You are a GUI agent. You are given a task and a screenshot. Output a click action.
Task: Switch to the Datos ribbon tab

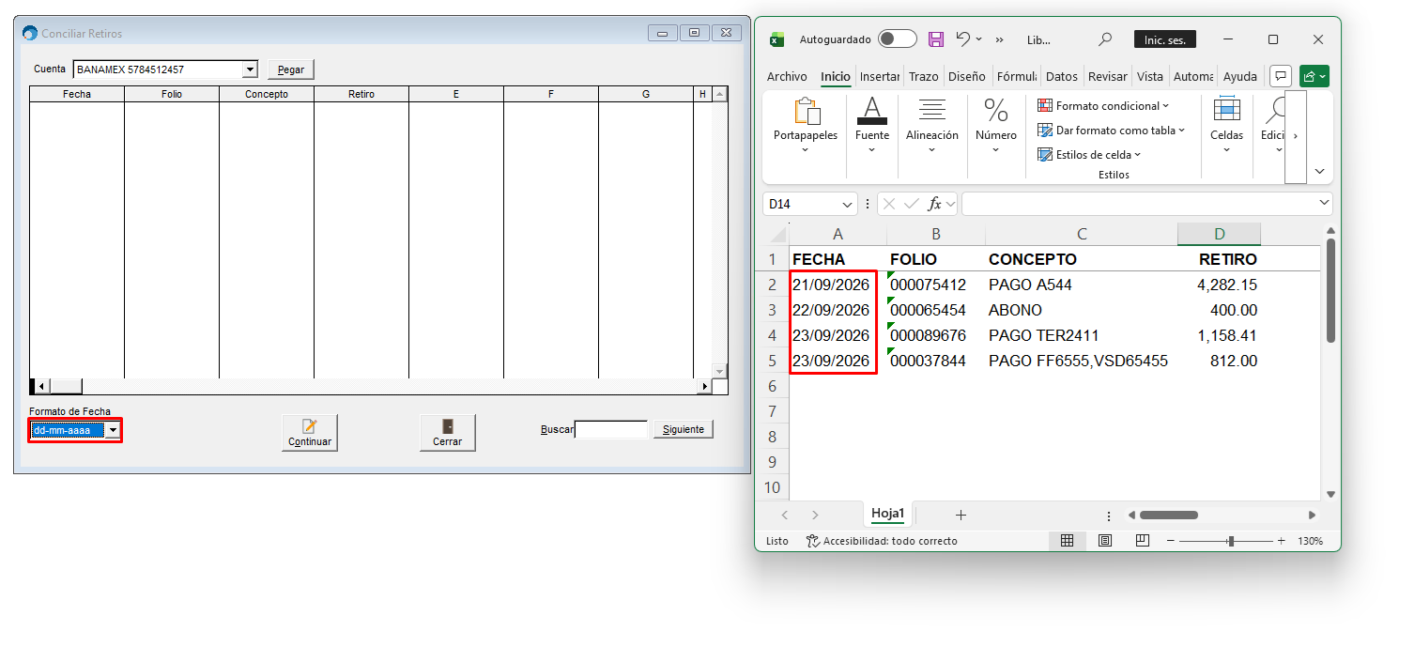tap(1062, 77)
